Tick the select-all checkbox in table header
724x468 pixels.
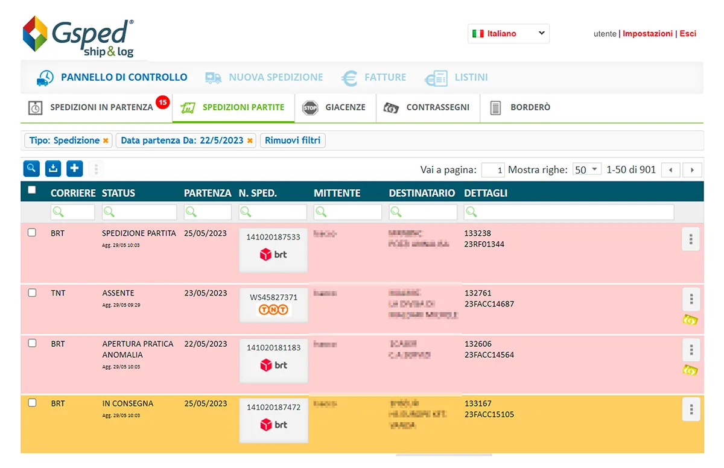[x=32, y=190]
